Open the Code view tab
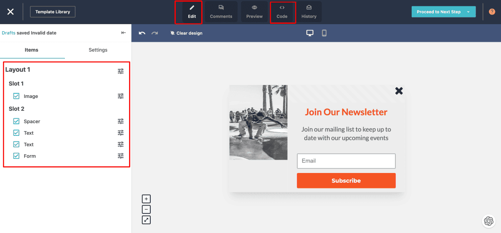 coord(282,12)
